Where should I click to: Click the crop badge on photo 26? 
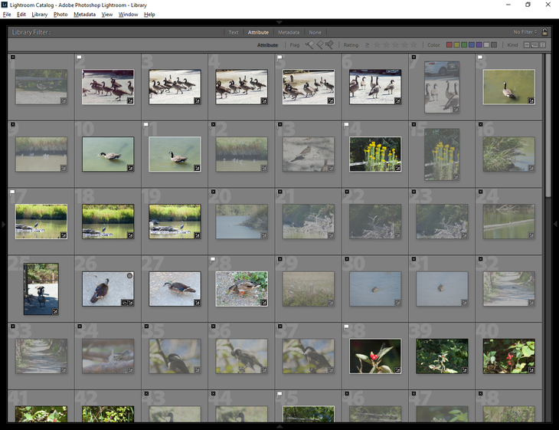(124, 303)
